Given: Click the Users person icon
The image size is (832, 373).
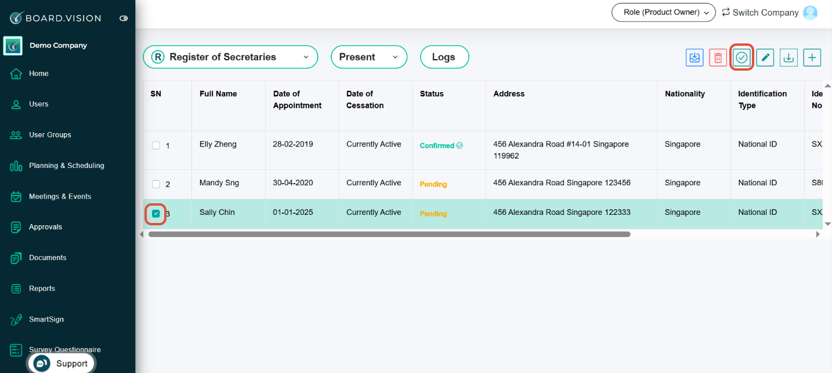Looking at the screenshot, I should click(x=16, y=105).
